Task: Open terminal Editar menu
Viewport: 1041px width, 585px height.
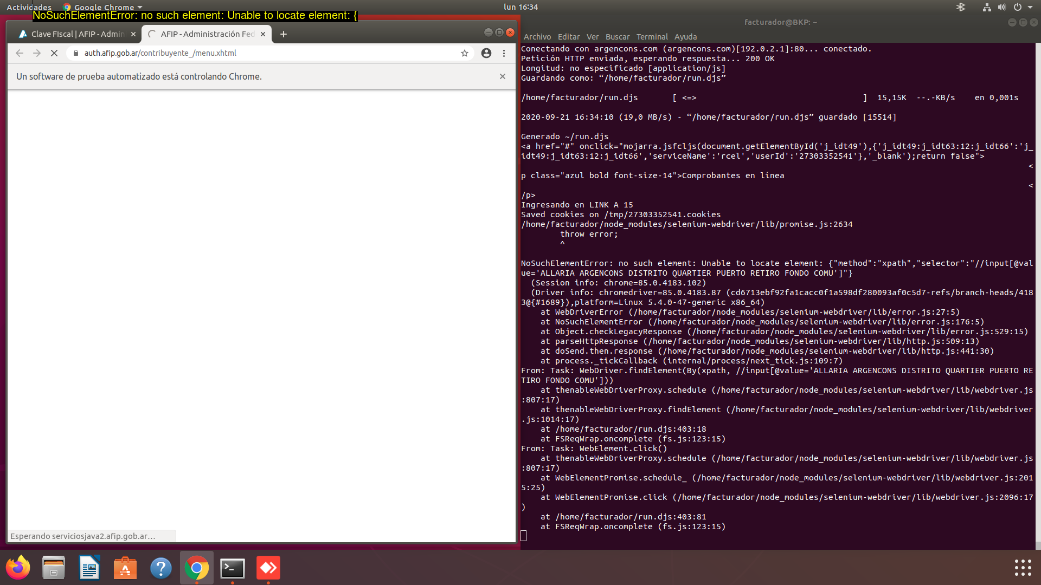Action: coord(569,37)
